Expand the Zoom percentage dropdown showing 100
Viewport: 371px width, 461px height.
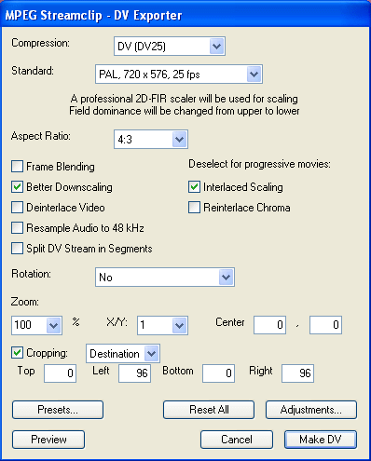tap(36, 325)
